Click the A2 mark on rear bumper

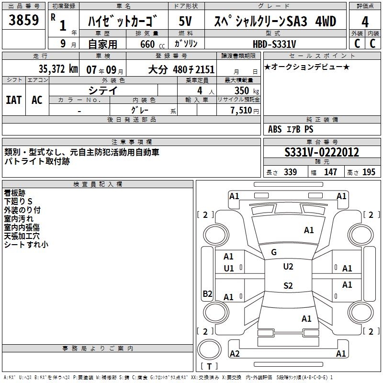235,353
